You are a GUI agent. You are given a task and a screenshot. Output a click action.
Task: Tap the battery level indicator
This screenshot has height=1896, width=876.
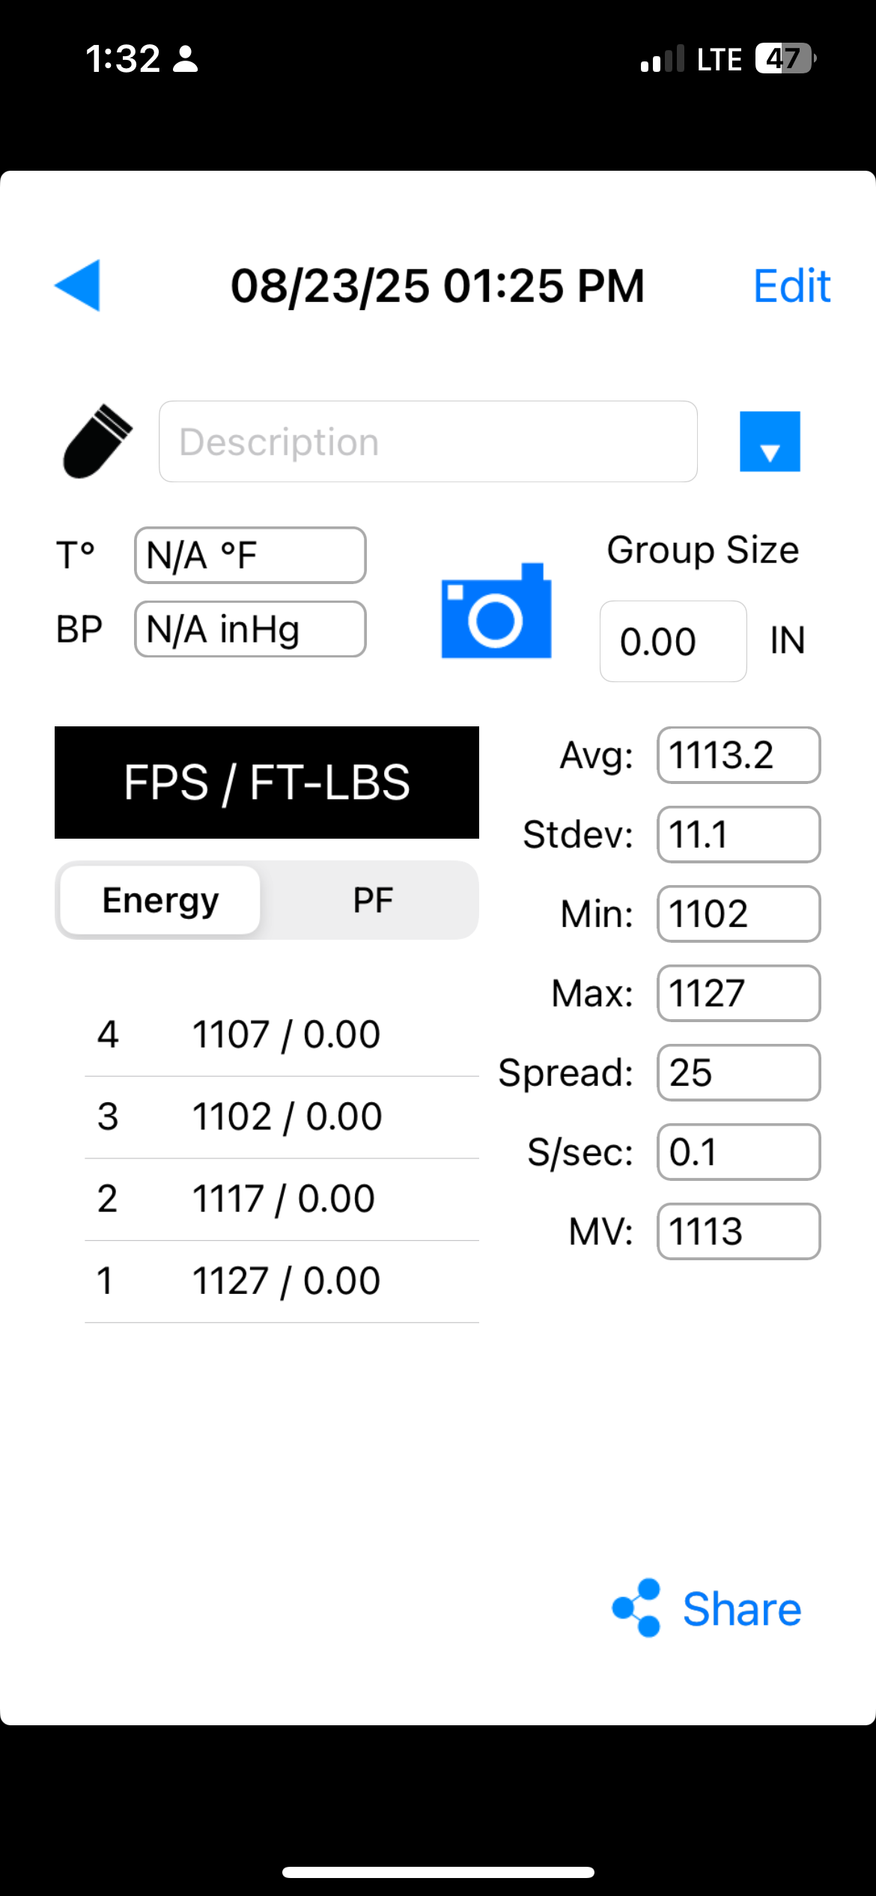785,58
